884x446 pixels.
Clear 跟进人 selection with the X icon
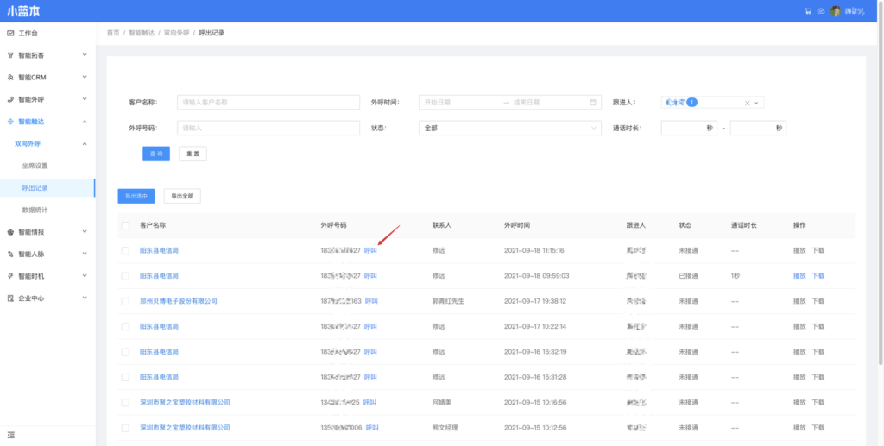(748, 102)
